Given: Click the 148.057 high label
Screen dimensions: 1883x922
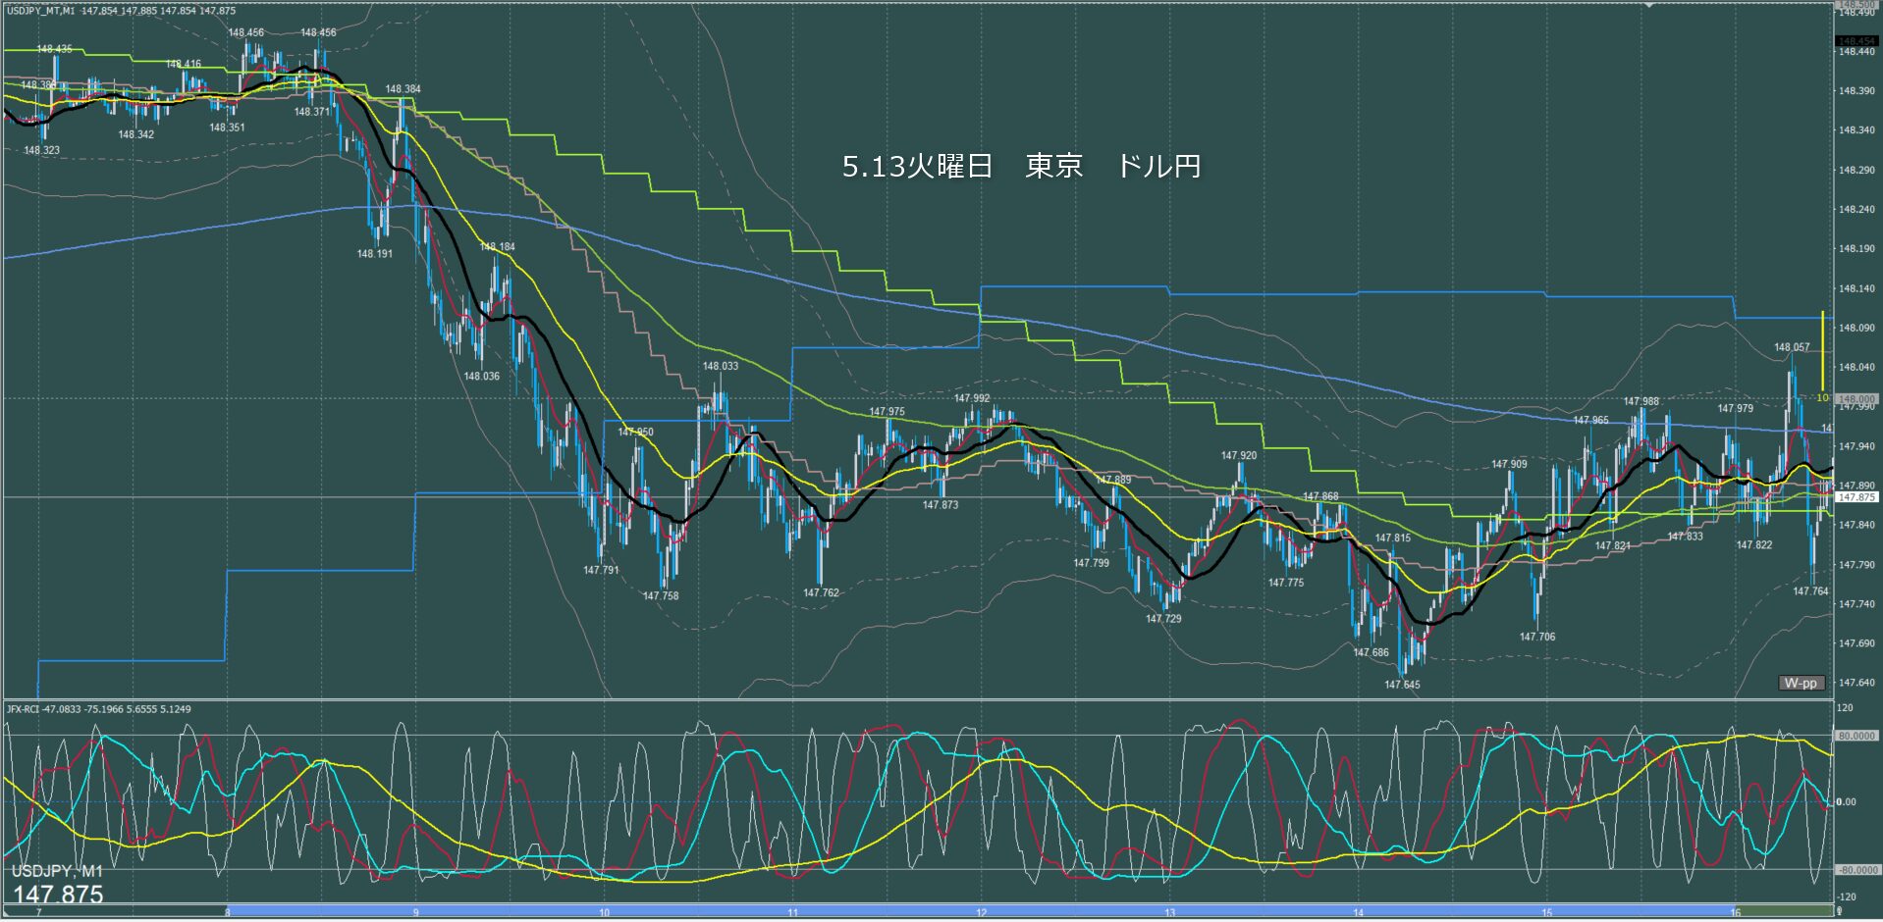Looking at the screenshot, I should pyautogui.click(x=1792, y=348).
